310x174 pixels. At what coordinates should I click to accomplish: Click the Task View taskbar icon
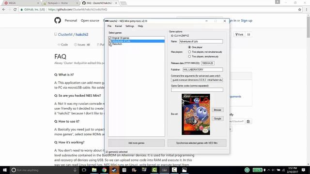coord(84,170)
